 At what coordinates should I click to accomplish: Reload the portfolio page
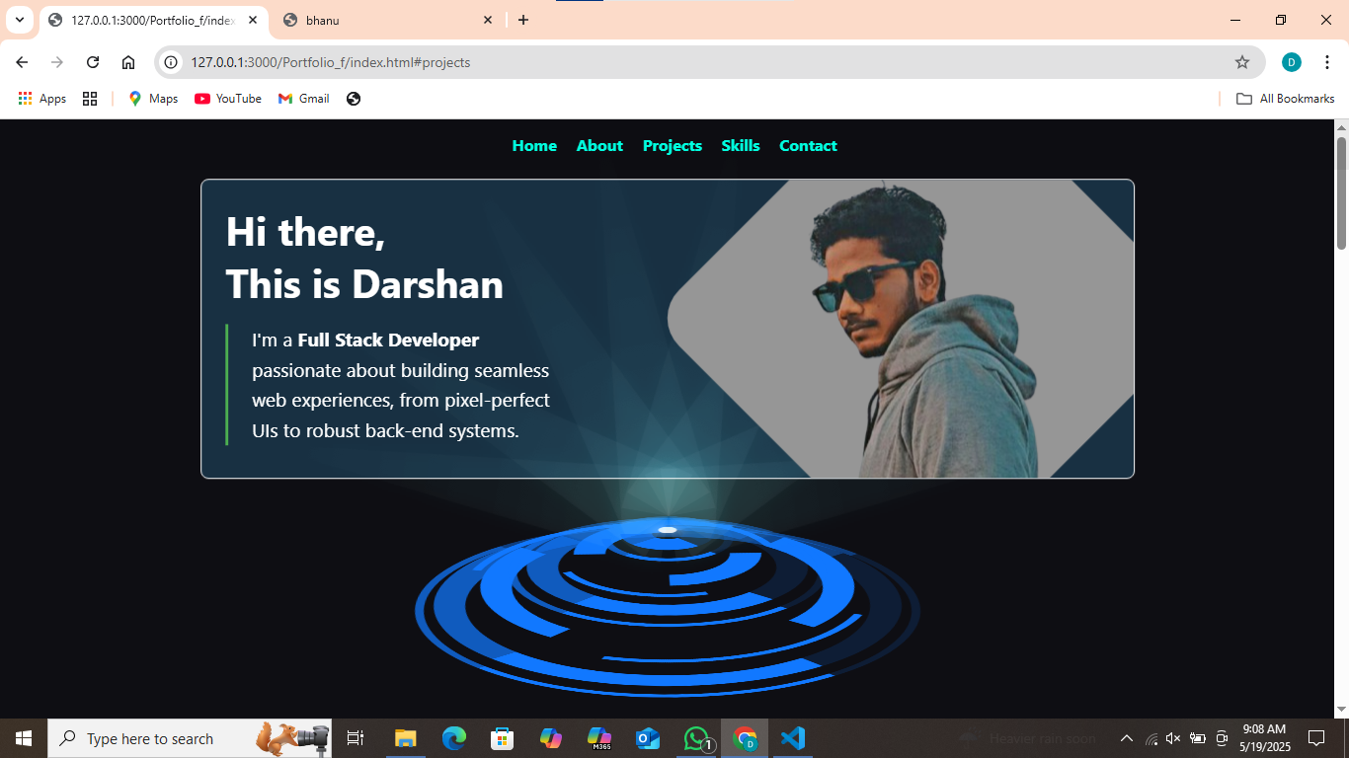pyautogui.click(x=93, y=62)
